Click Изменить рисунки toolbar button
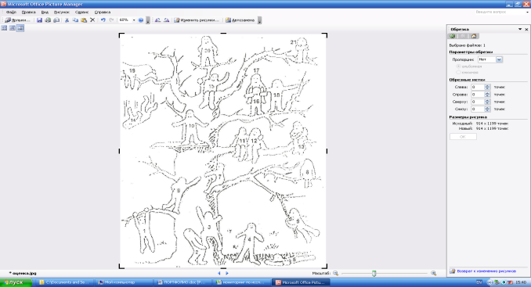This screenshot has width=531, height=287. pyautogui.click(x=197, y=20)
